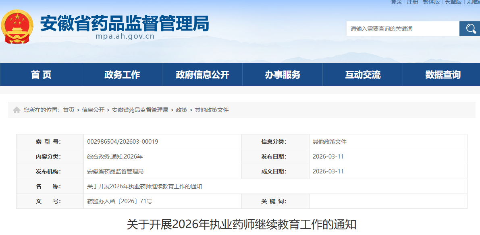Focus the keyword search input field
The height and width of the screenshot is (235, 480).
tap(403, 29)
